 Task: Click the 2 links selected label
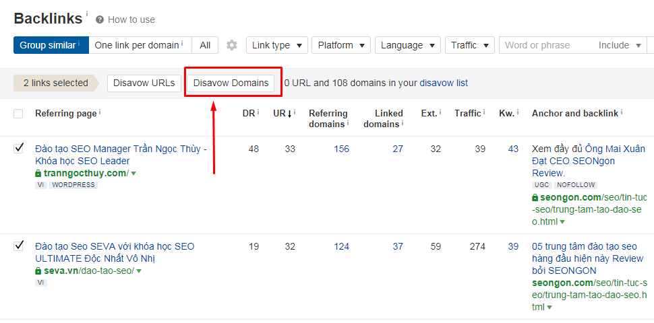pyautogui.click(x=56, y=83)
